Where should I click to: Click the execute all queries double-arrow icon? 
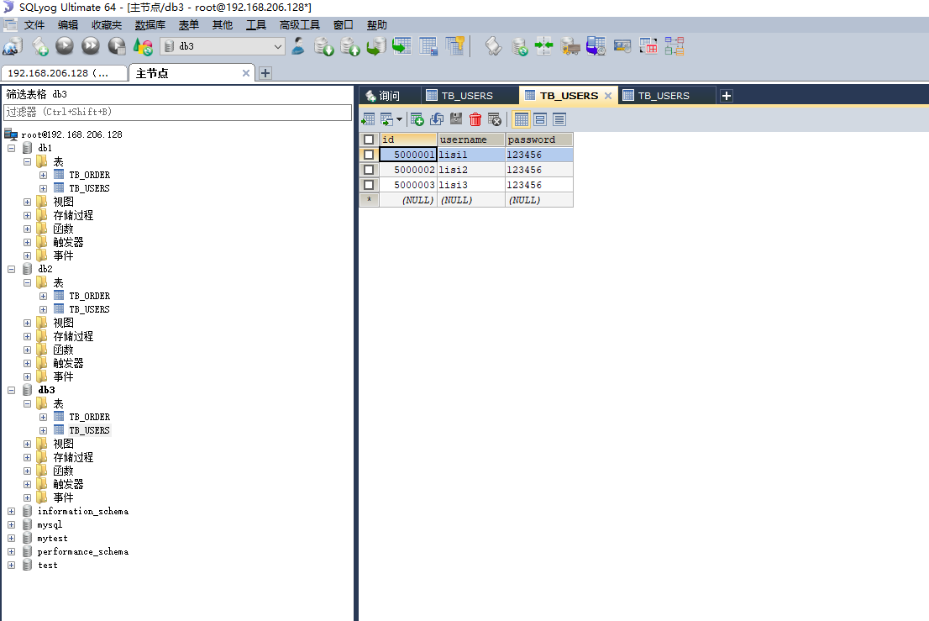tap(91, 46)
